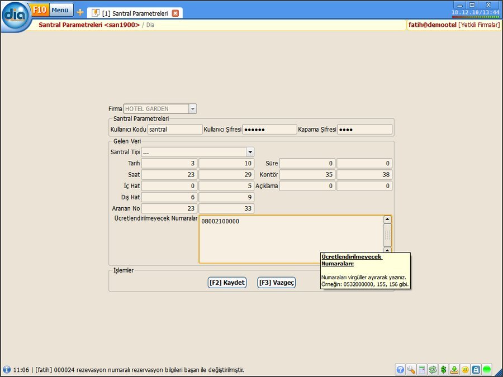Viewport: 503px width, 377px height.
Task: Click the status bar reservation message
Action: [129, 370]
